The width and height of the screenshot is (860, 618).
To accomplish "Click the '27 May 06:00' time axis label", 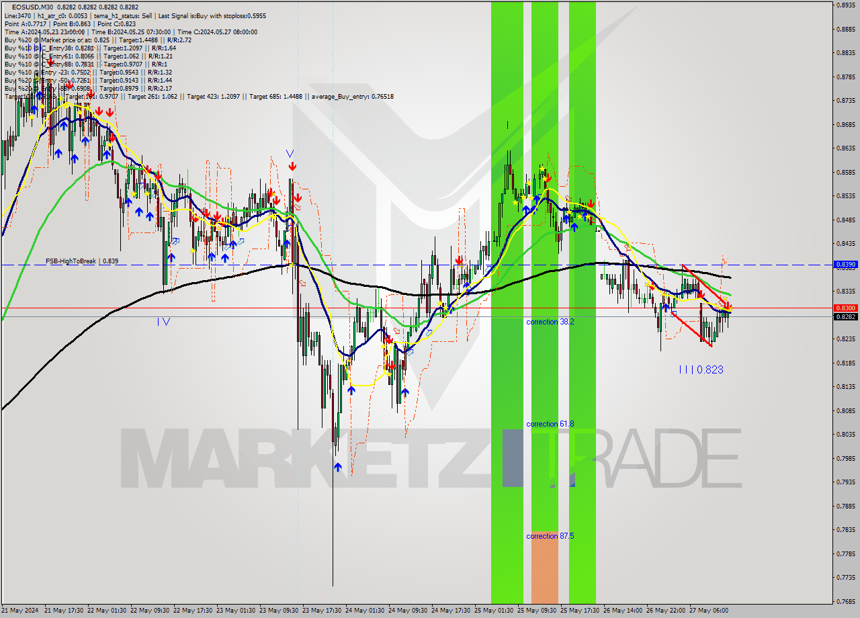I will coord(709,611).
